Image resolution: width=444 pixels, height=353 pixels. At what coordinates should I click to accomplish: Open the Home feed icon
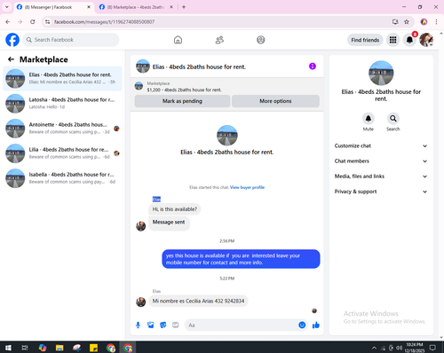[178, 40]
